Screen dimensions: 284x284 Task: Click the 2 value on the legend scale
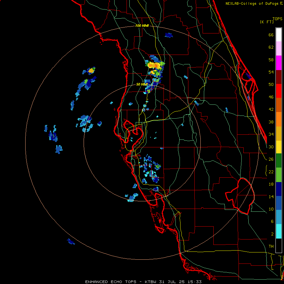[272, 234]
